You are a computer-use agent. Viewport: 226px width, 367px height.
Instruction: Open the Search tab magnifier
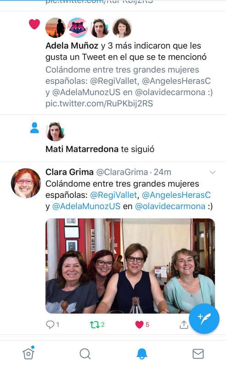click(x=85, y=354)
